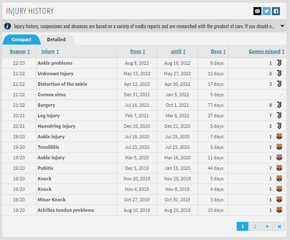Screen dimensions: 290x240
Task: Jump to the last page arrow
Action: 279,226
